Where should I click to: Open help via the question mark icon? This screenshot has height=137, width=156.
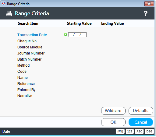click(146, 13)
